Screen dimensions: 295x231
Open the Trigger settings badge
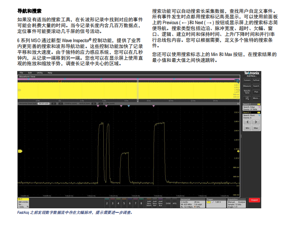[216, 203]
